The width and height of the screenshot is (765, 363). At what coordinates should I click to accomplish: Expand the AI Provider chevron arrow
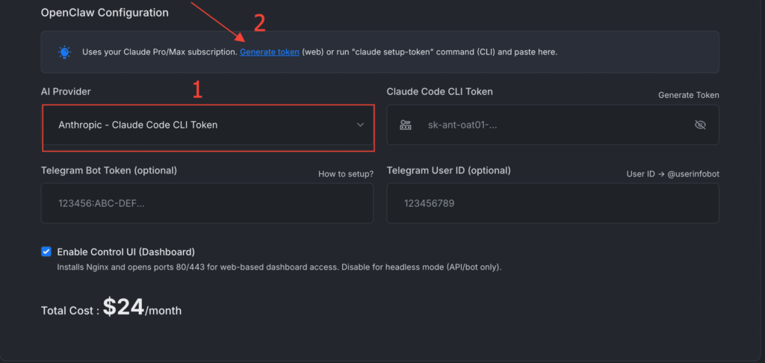tap(360, 125)
